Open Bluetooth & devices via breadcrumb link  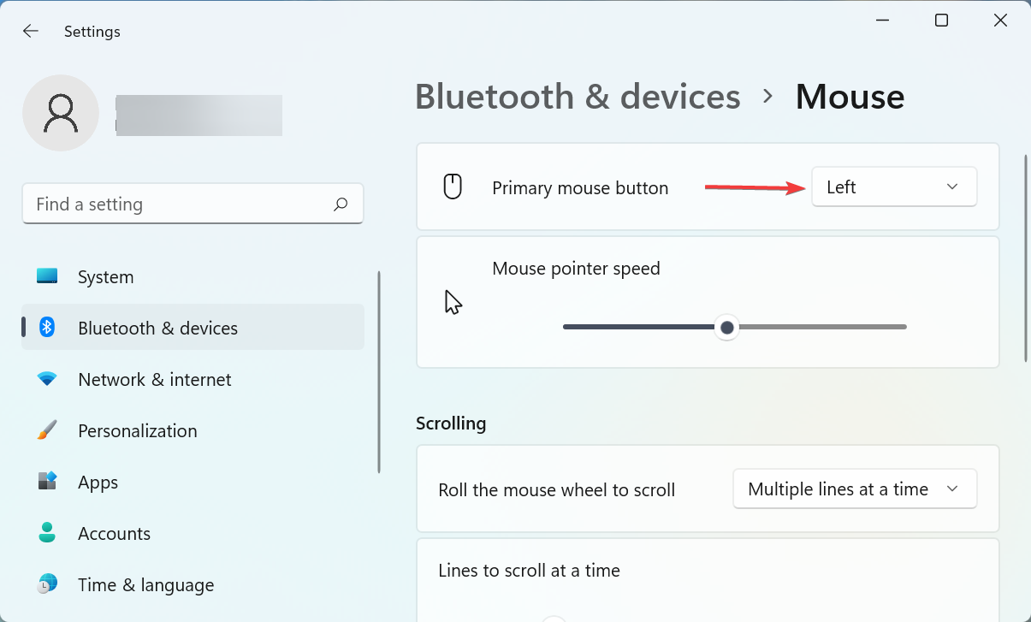click(577, 97)
